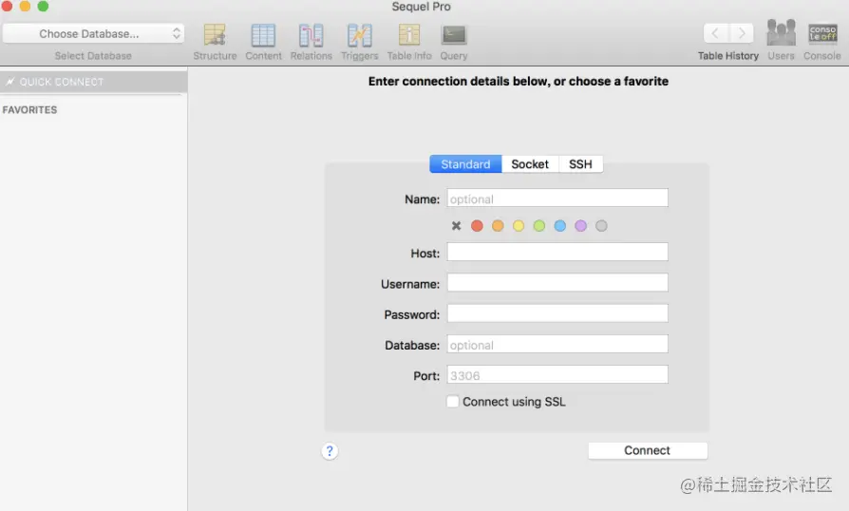This screenshot has width=849, height=511.
Task: Click the green zoom window button
Action: pyautogui.click(x=43, y=6)
